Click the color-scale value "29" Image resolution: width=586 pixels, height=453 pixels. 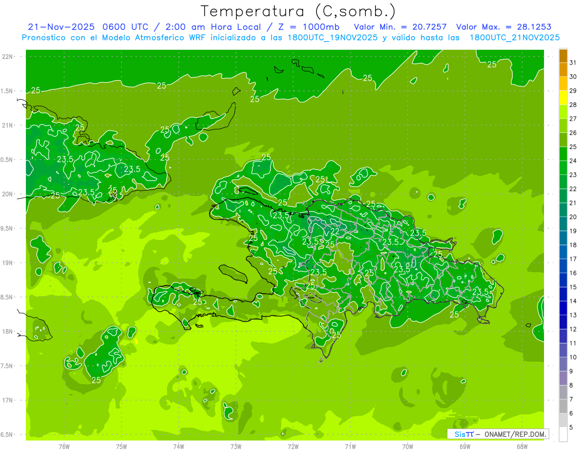pos(573,91)
